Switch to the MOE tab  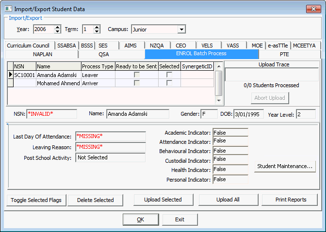pyautogui.click(x=256, y=46)
